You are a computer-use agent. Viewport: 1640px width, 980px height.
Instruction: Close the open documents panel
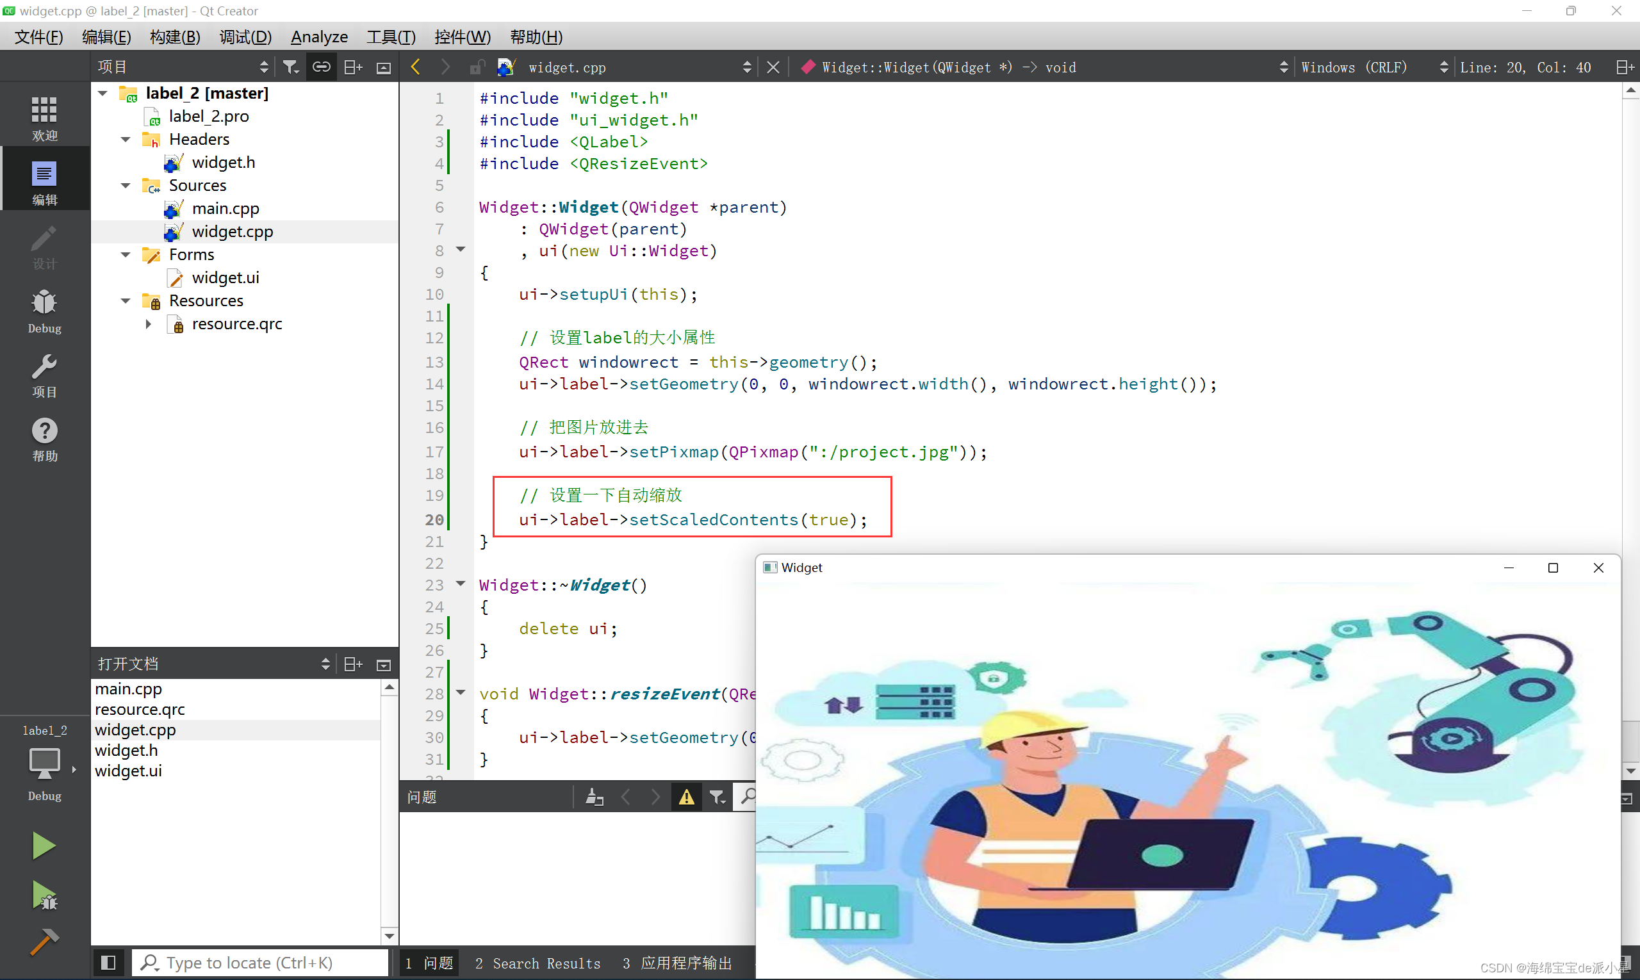coord(384,664)
